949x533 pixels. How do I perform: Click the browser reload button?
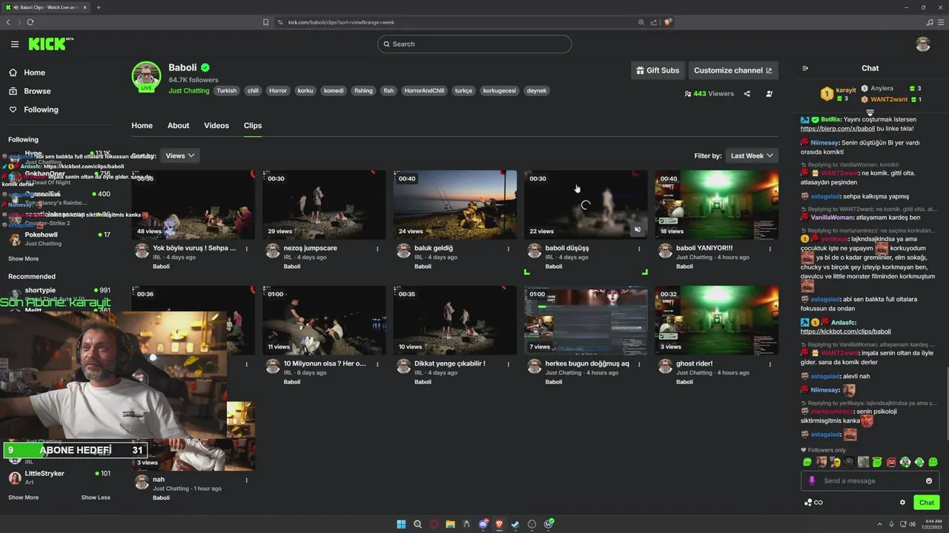[30, 22]
